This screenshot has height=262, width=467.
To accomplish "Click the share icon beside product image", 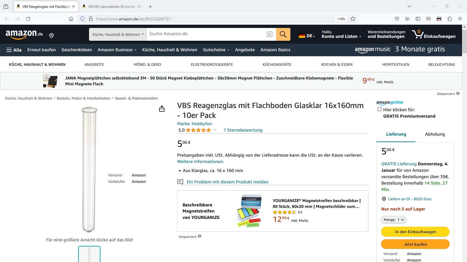I will pos(162,109).
